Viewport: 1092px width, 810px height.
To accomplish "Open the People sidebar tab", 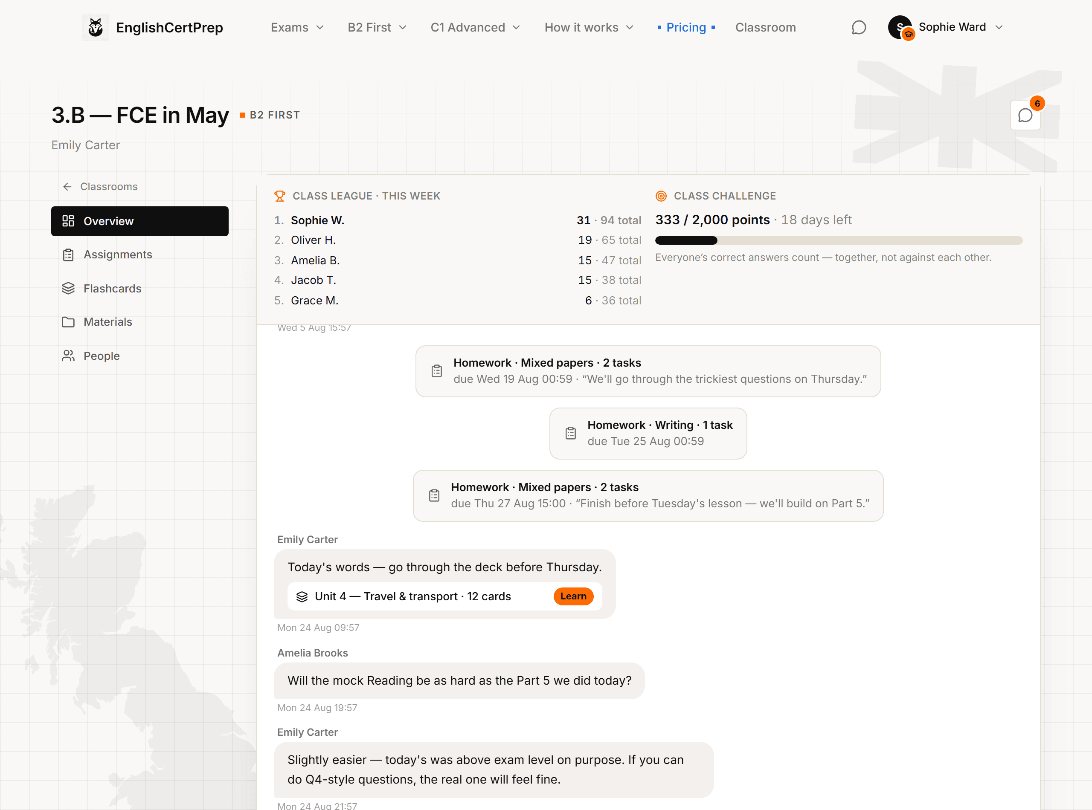I will click(140, 356).
